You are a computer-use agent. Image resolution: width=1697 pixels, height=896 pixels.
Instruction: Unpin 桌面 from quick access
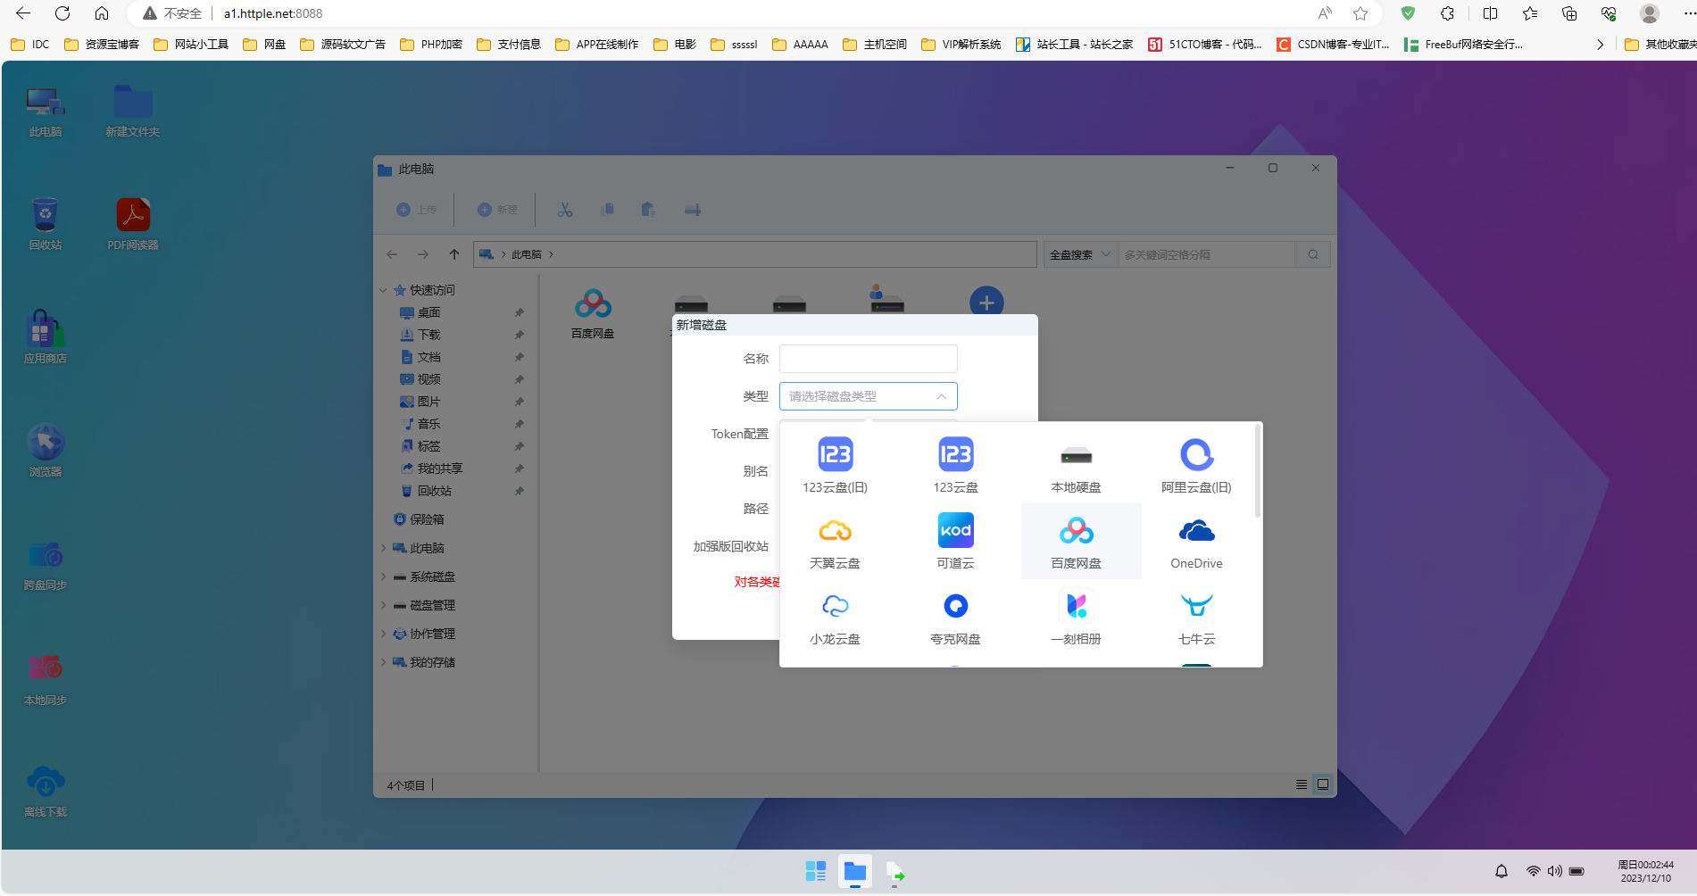[519, 312]
